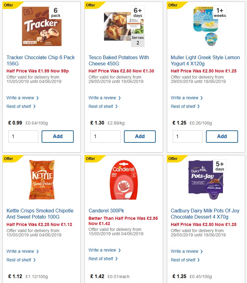This screenshot has width=247, height=283.
Task: Select the Tracker quantity input field
Action: click(x=23, y=136)
